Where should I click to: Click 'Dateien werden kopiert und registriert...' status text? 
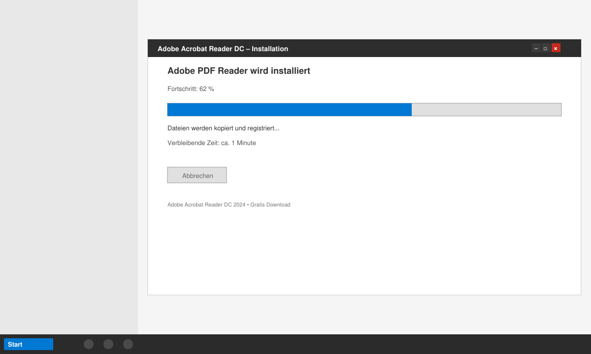coord(224,128)
